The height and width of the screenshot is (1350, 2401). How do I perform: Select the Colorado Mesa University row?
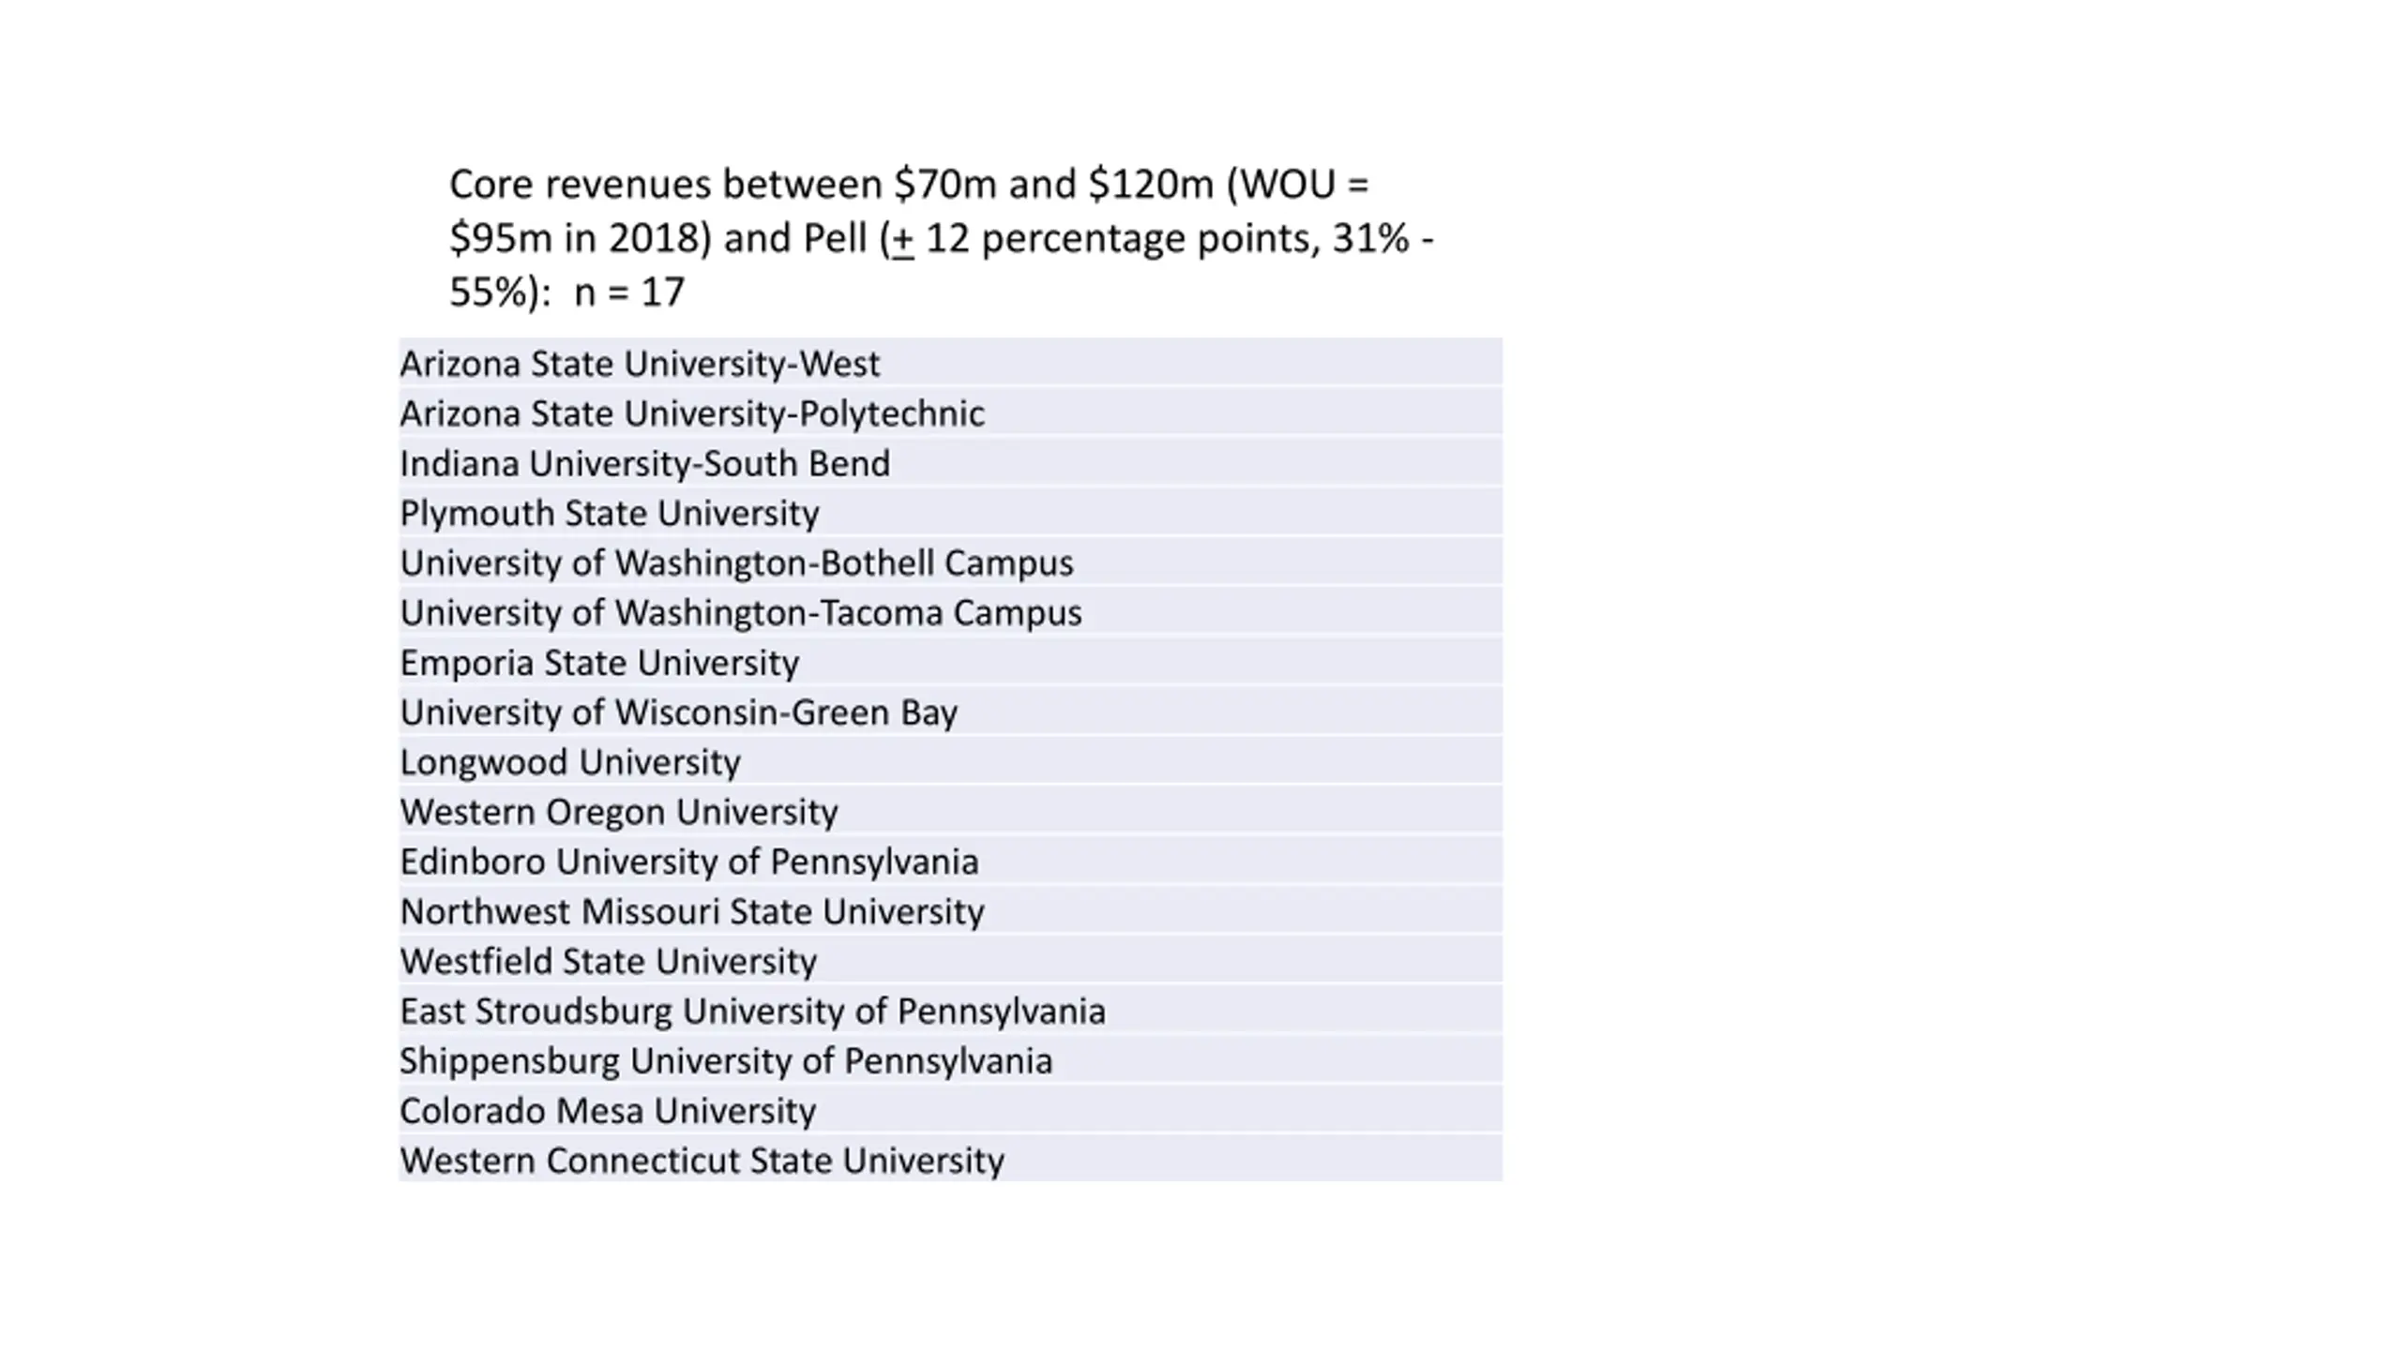608,1111
